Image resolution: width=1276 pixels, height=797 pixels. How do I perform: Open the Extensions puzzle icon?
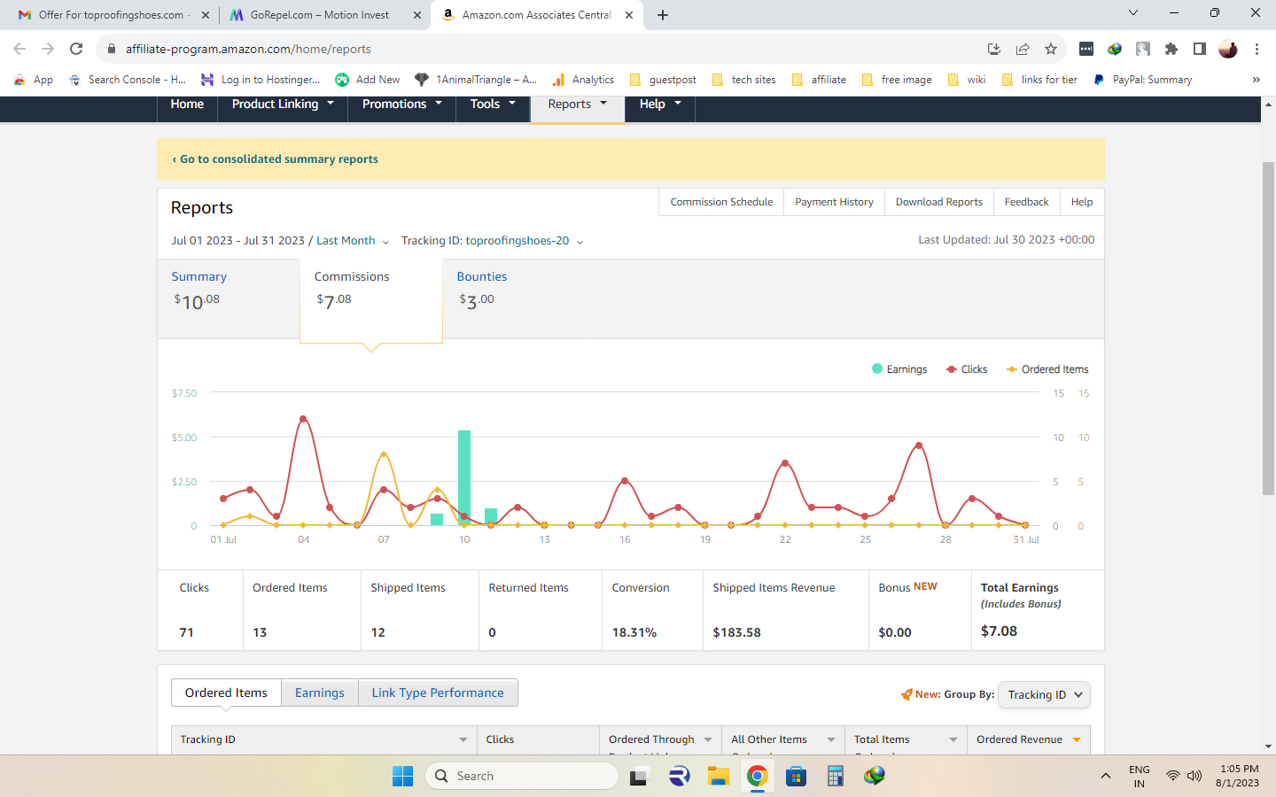coord(1171,49)
